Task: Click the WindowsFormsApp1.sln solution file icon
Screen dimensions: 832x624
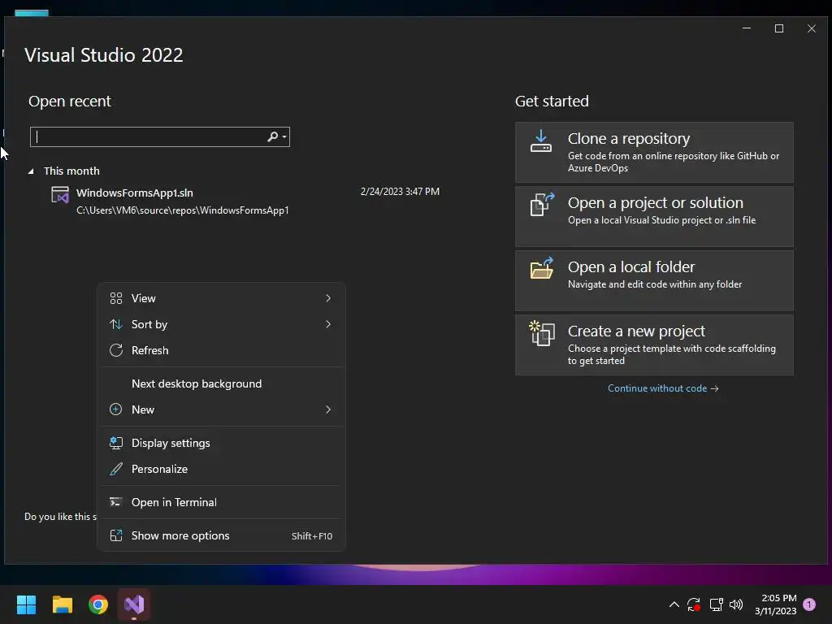Action: (x=60, y=195)
